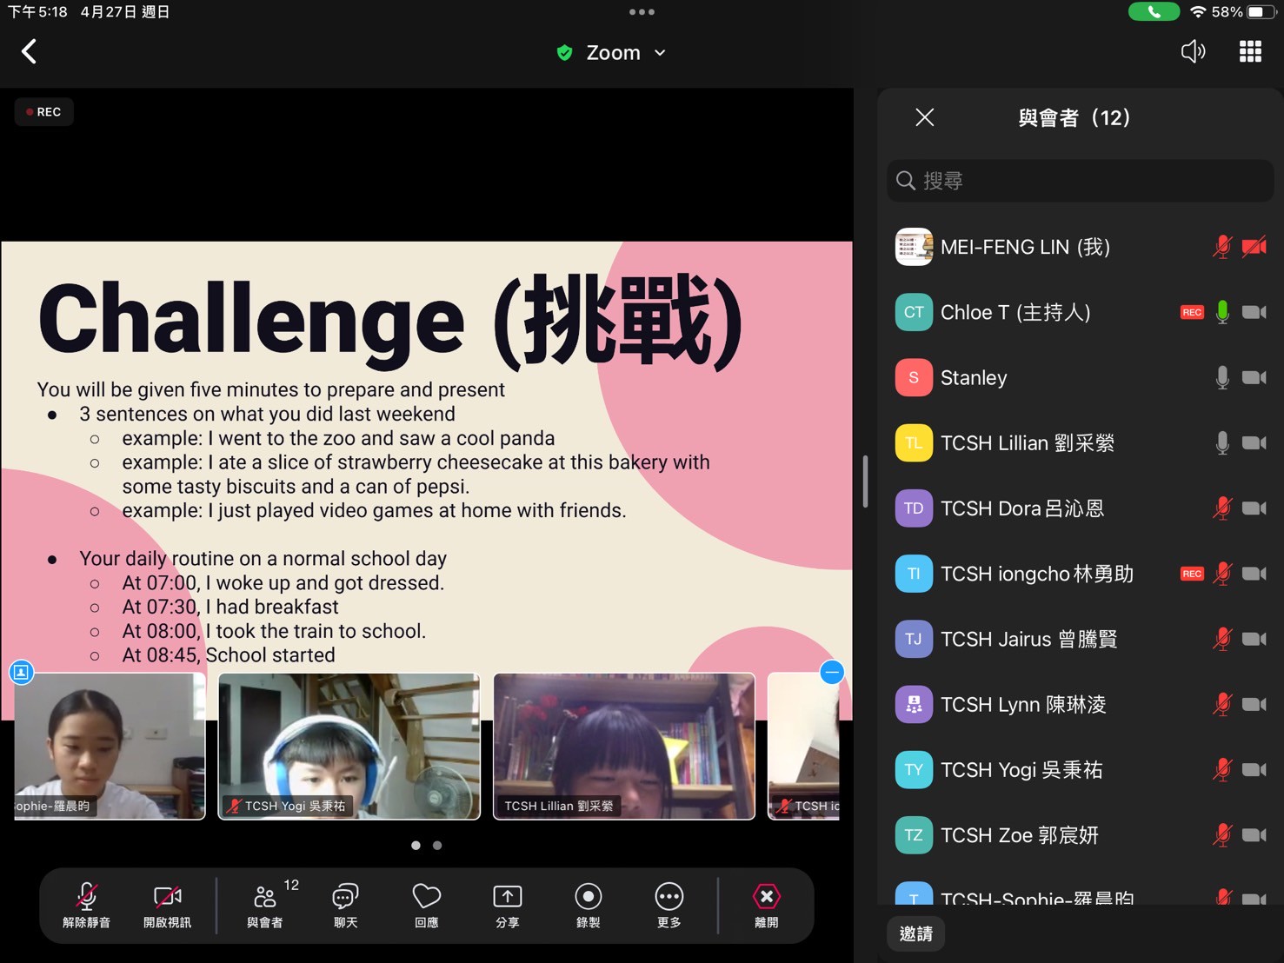1284x963 pixels.
Task: Select Stanley in participants list
Action: (973, 378)
